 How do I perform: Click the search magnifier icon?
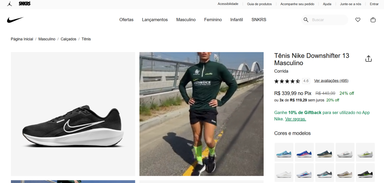pos(306,20)
